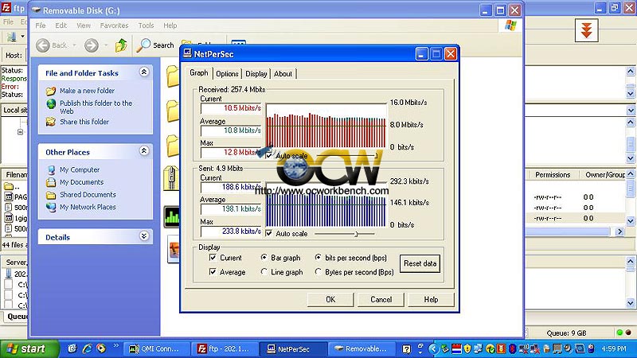
Task: Select the Graph tab in NetPerSec
Action: tap(198, 72)
